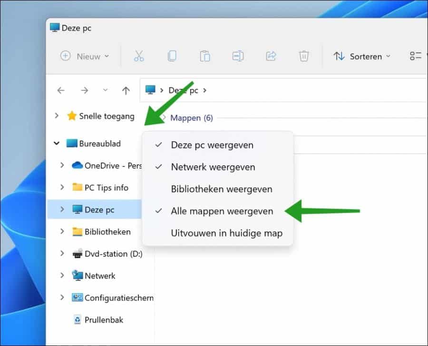The height and width of the screenshot is (346, 428).
Task: Click the Copy icon in toolbar
Action: point(172,56)
